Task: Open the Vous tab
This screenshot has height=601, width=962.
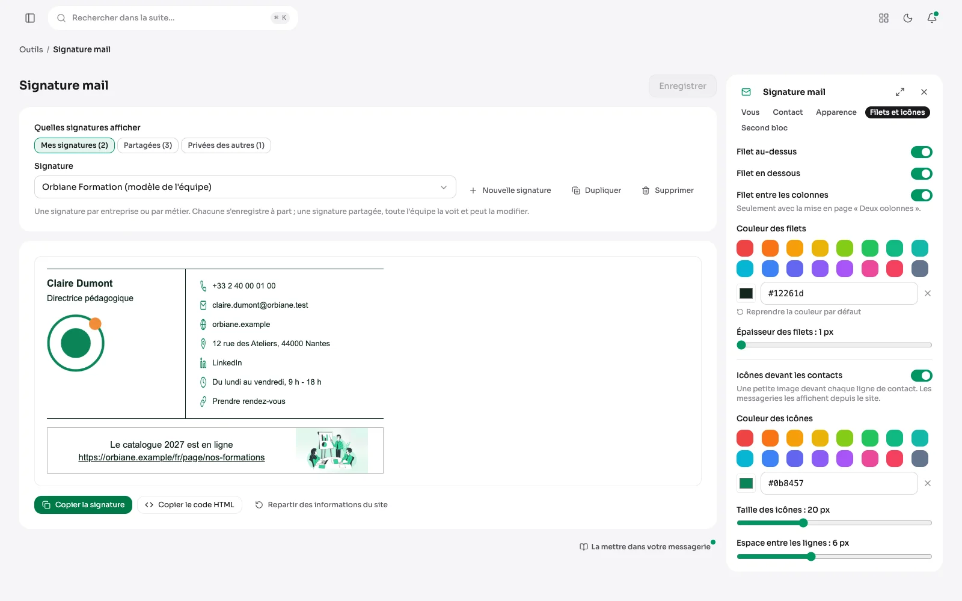Action: 750,112
